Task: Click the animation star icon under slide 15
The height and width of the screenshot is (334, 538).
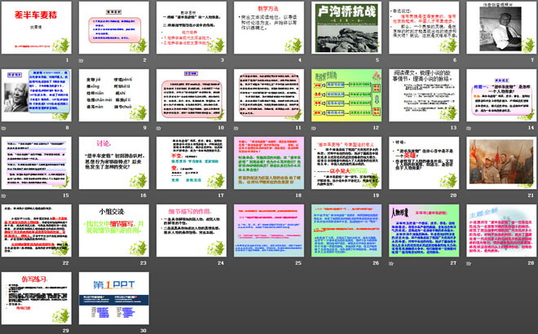Action: pyautogui.click(x=4, y=196)
